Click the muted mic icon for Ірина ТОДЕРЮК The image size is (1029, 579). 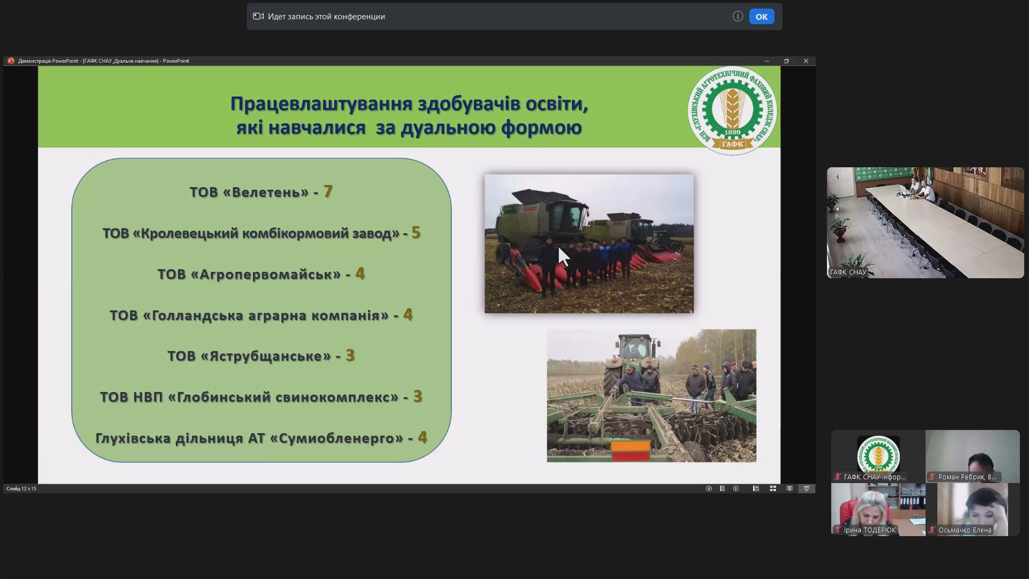pos(838,530)
